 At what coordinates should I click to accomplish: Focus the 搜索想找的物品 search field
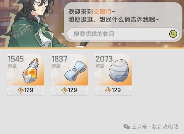(123, 34)
